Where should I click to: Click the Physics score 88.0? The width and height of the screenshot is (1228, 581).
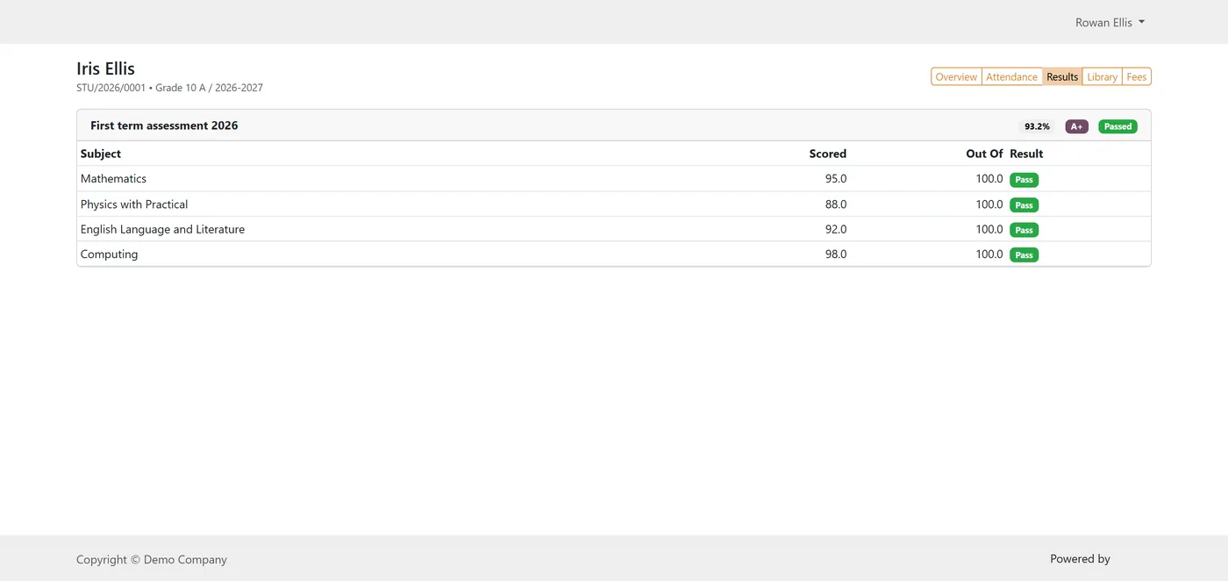(836, 204)
